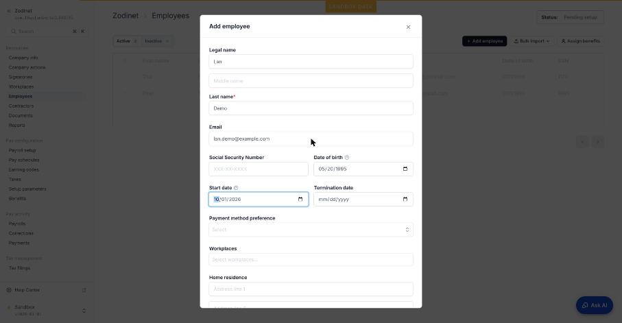
Task: Click the help icon next to Start date
Action: click(236, 188)
